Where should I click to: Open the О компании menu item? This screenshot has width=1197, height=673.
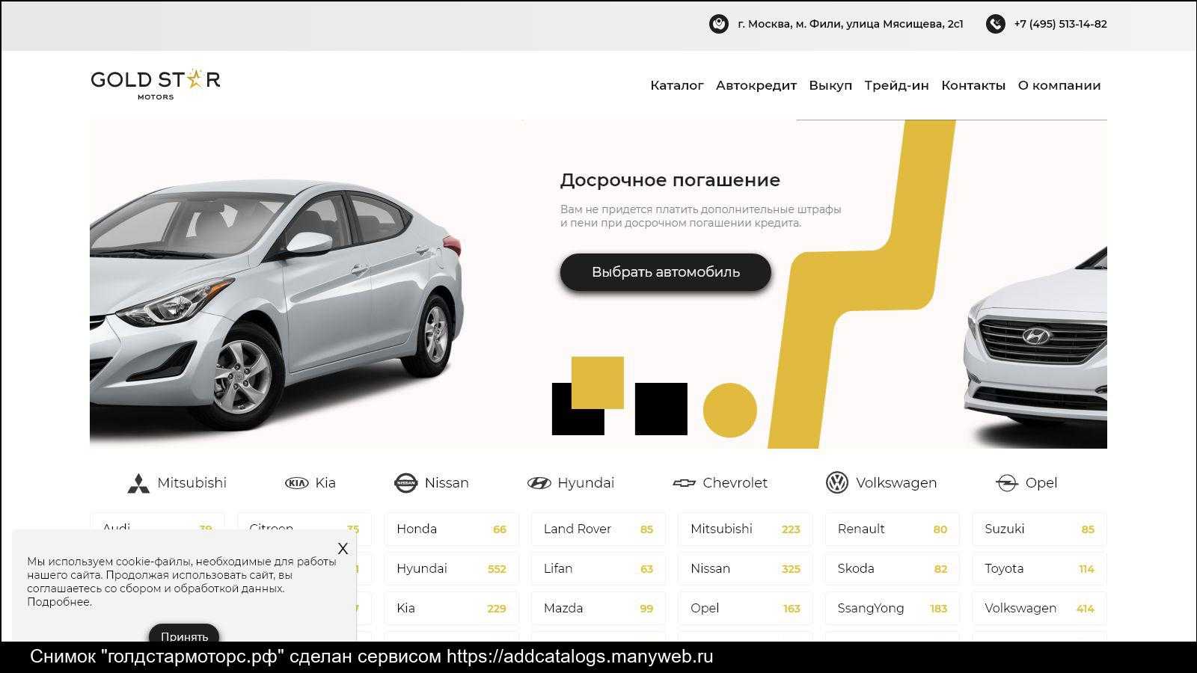point(1059,85)
